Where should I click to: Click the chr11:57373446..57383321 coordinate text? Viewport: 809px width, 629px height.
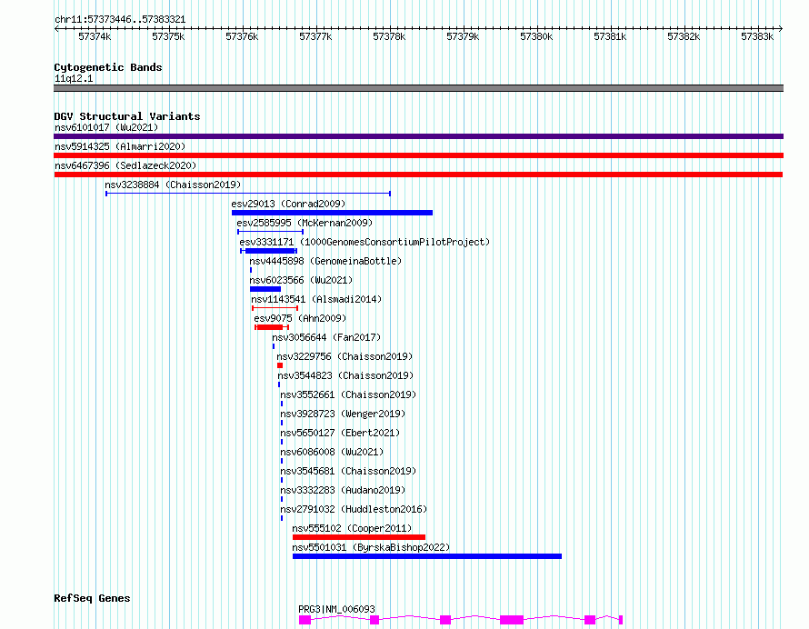pyautogui.click(x=120, y=20)
